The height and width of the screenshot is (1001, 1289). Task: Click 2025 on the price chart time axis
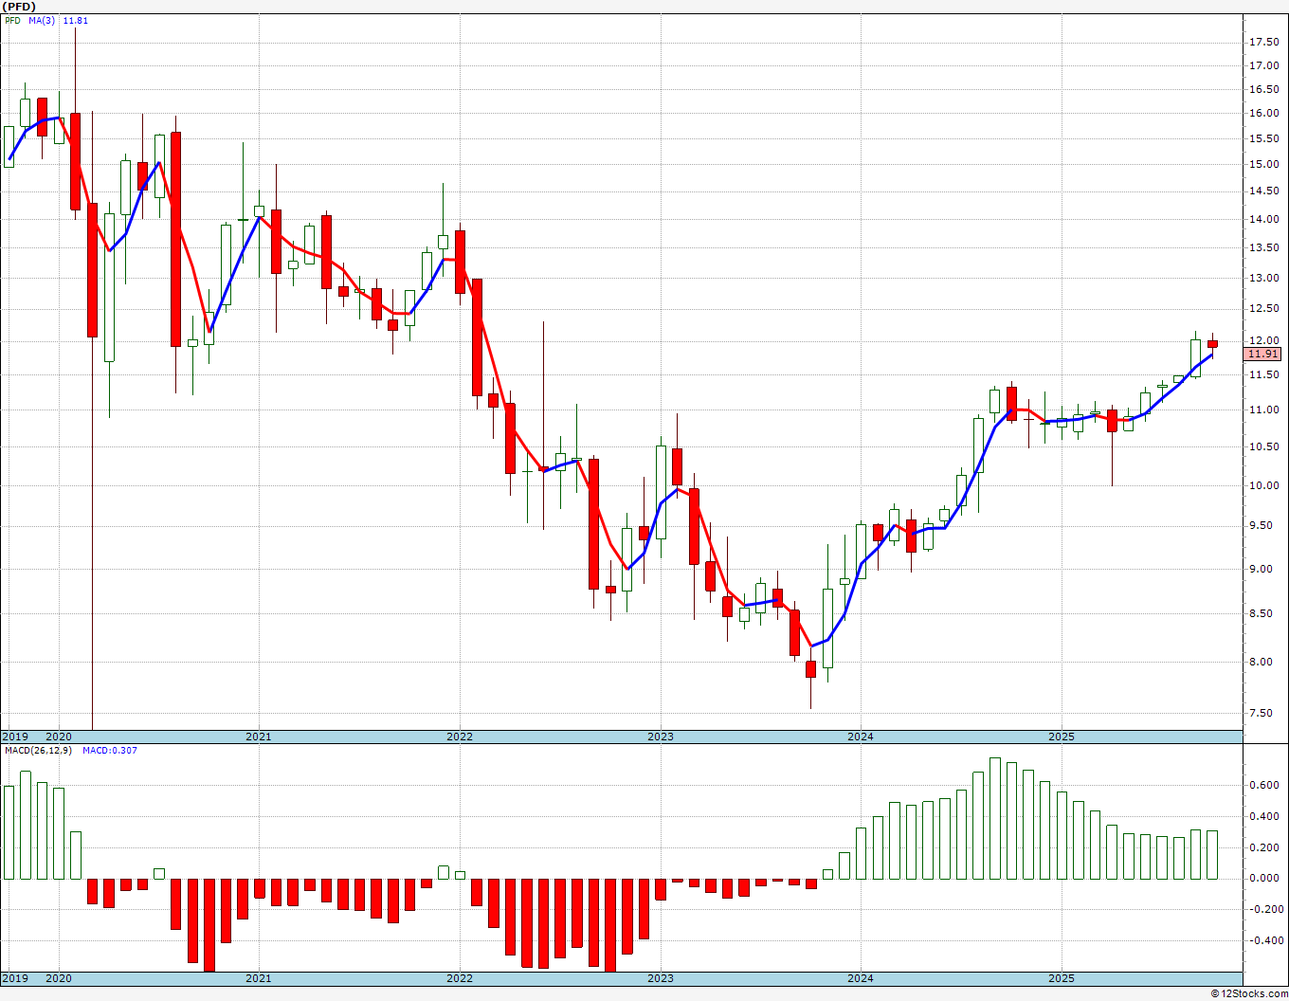[x=1062, y=737]
